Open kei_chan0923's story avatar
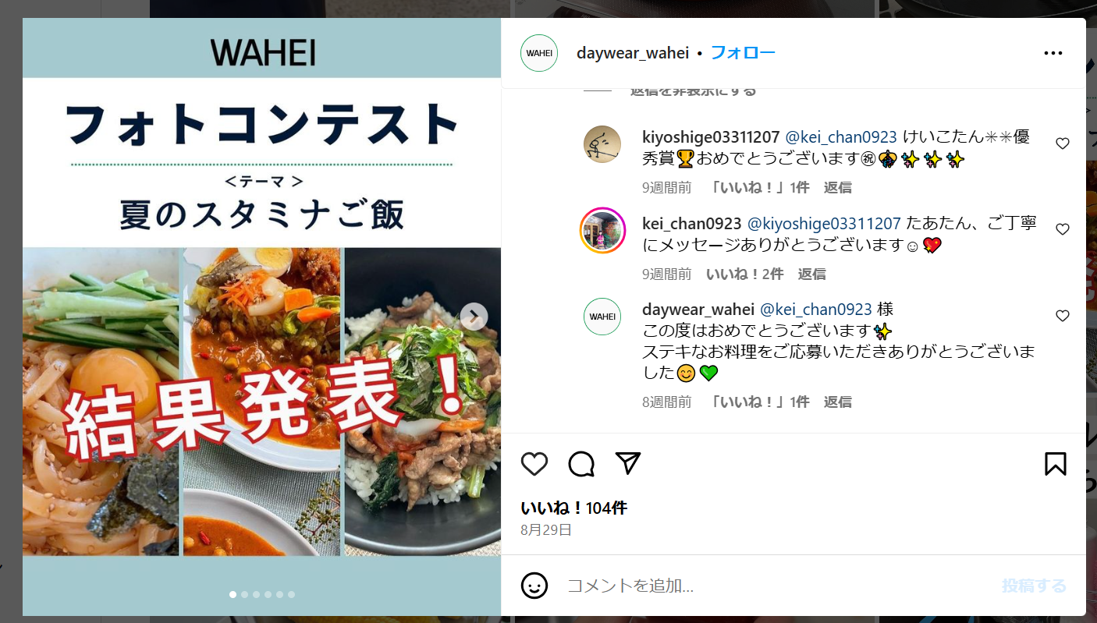This screenshot has height=623, width=1097. coord(602,231)
